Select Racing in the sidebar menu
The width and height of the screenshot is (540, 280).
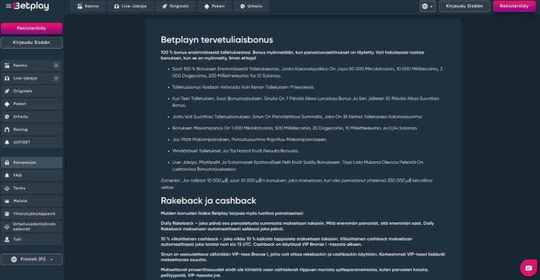pos(32,130)
